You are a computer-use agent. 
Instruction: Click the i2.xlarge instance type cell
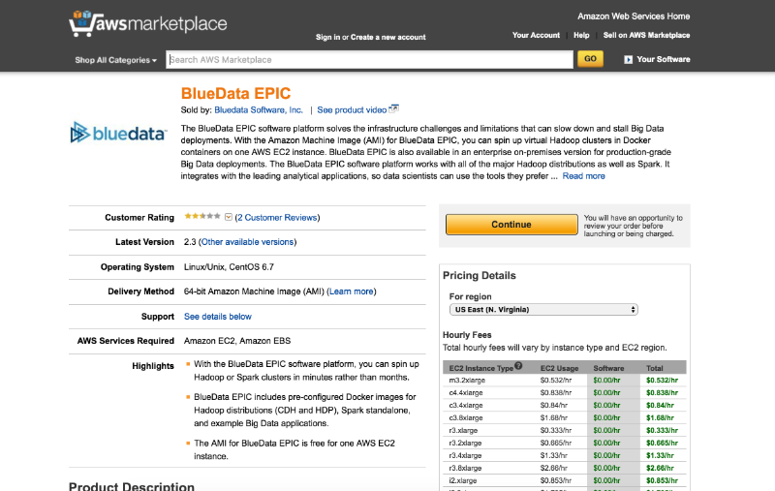pos(463,480)
